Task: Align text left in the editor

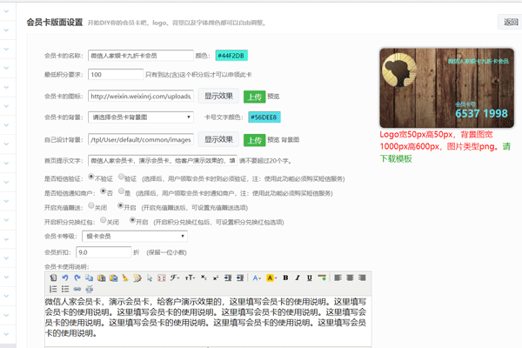Action: click(338, 278)
